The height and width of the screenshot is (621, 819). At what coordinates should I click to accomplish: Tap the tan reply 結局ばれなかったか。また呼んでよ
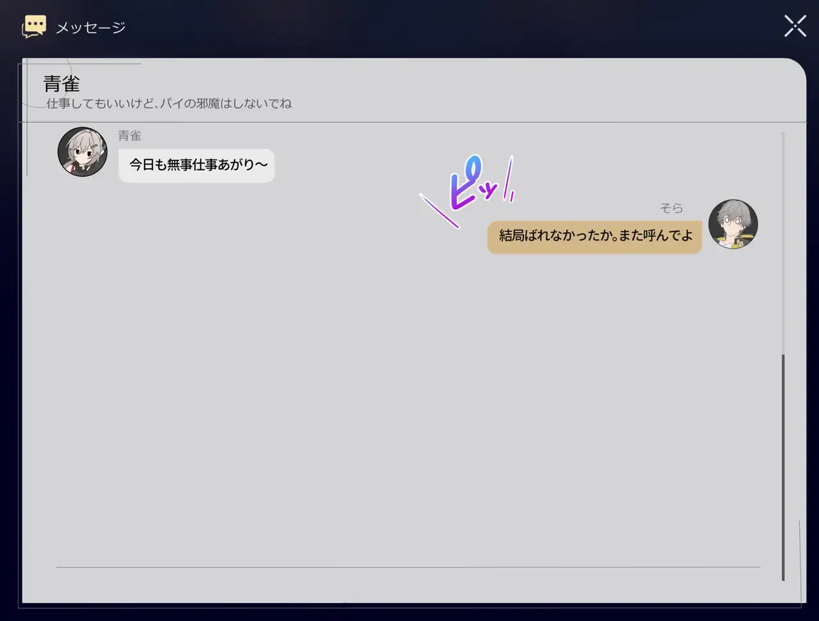[x=594, y=237]
